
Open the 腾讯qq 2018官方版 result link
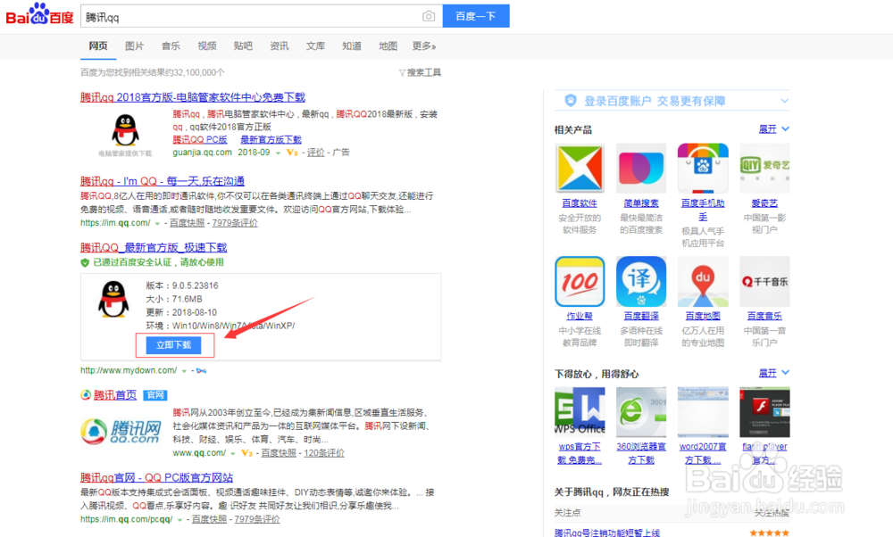click(x=193, y=97)
